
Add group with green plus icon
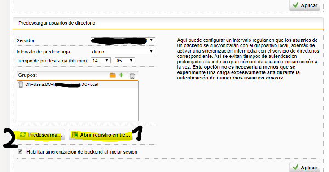[121, 75]
